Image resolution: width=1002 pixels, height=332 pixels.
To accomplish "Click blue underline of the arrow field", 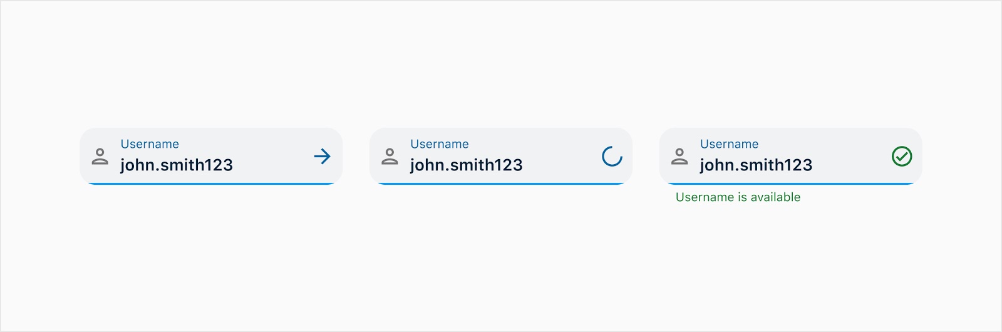I will click(211, 184).
